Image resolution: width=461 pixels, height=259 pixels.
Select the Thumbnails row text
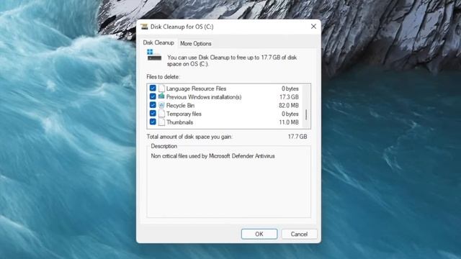click(179, 122)
